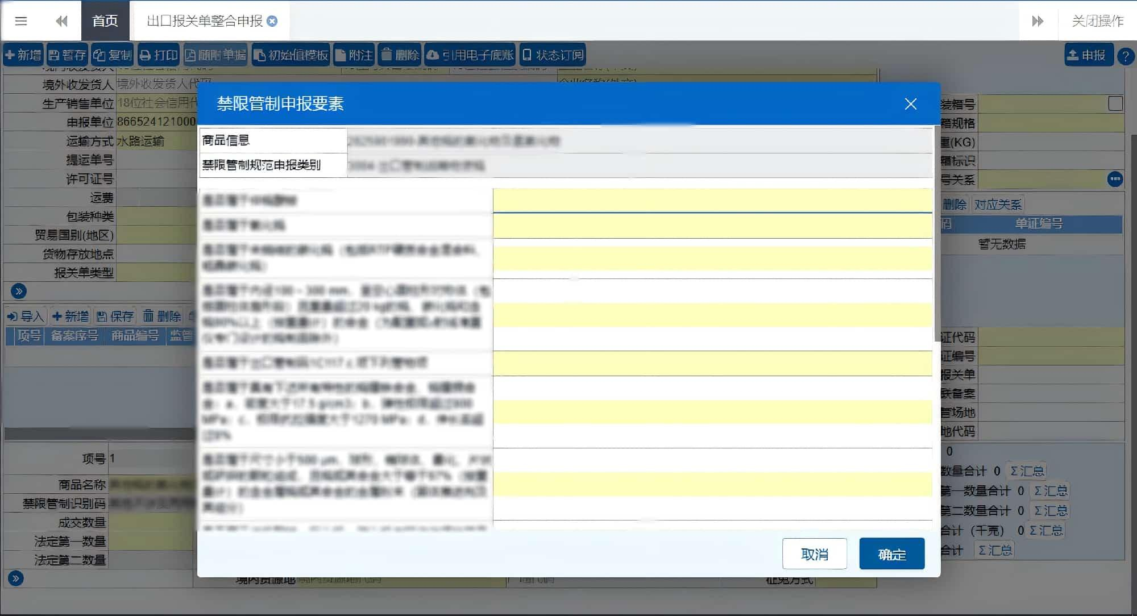Image resolution: width=1137 pixels, height=616 pixels.
Task: Click the 打印 print icon
Action: click(158, 55)
